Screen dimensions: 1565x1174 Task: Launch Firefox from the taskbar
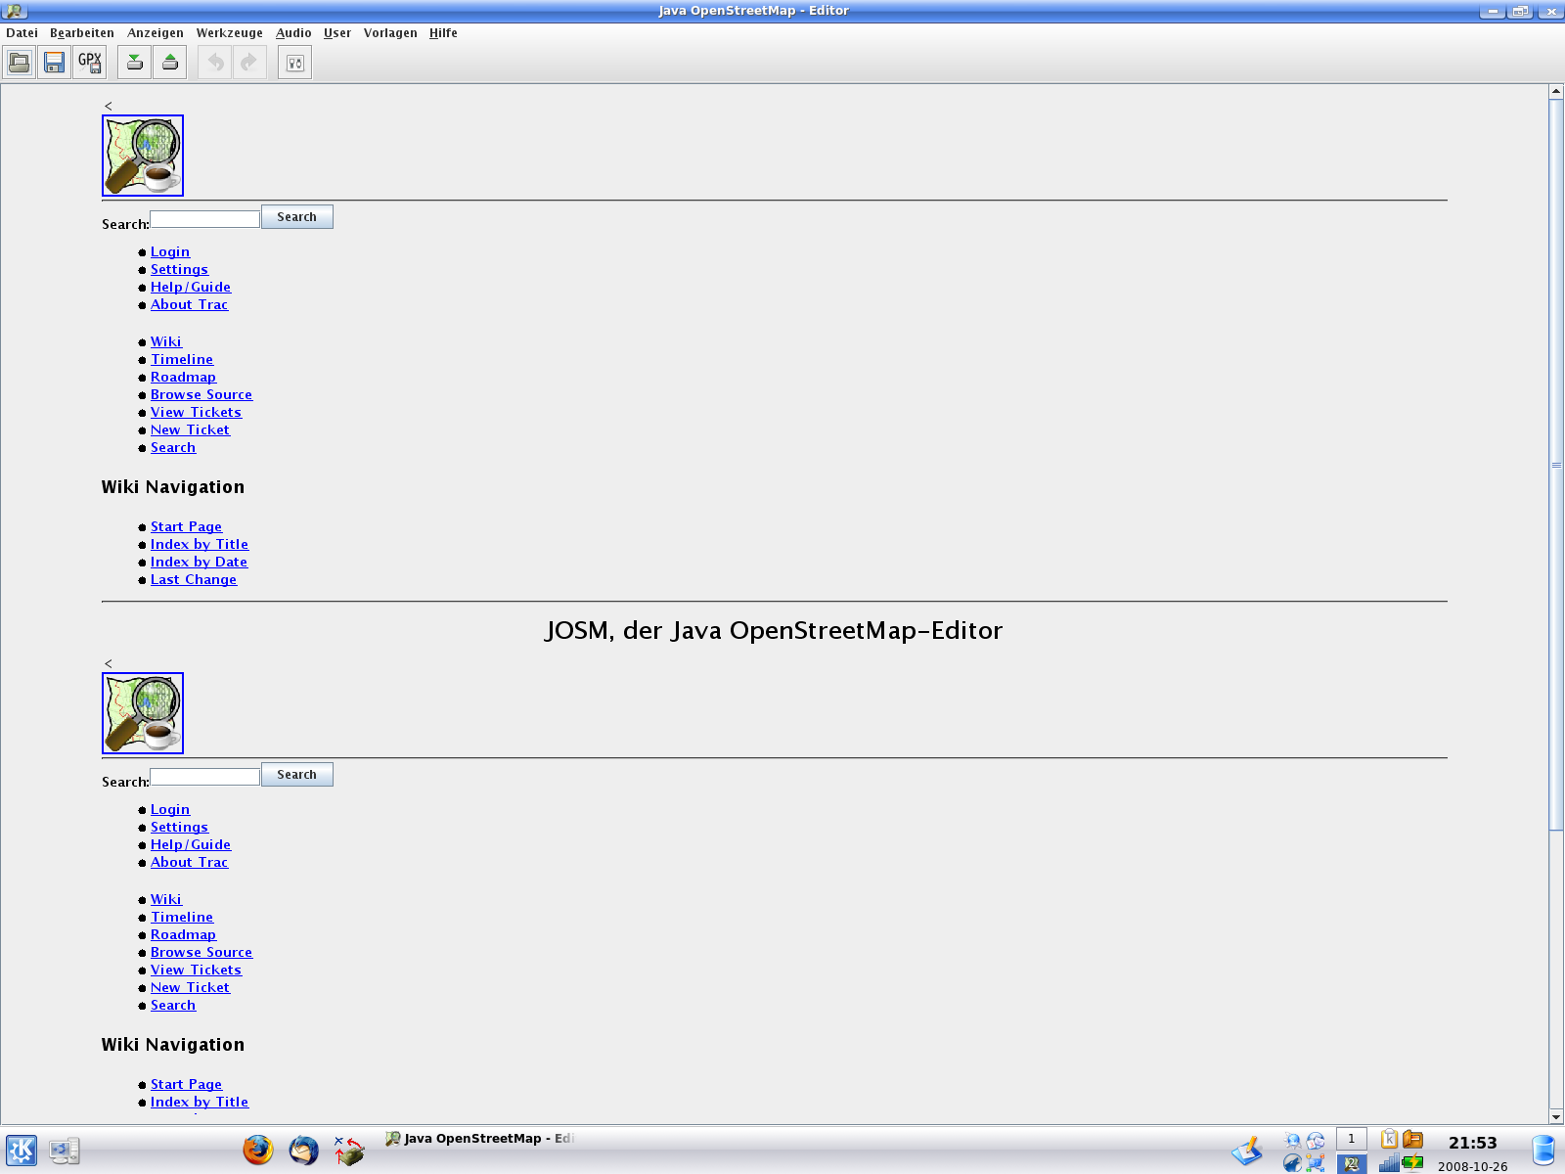pyautogui.click(x=258, y=1150)
